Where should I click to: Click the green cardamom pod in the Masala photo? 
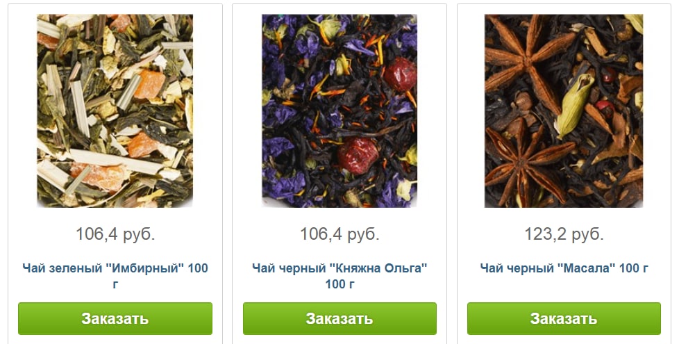coord(574,105)
